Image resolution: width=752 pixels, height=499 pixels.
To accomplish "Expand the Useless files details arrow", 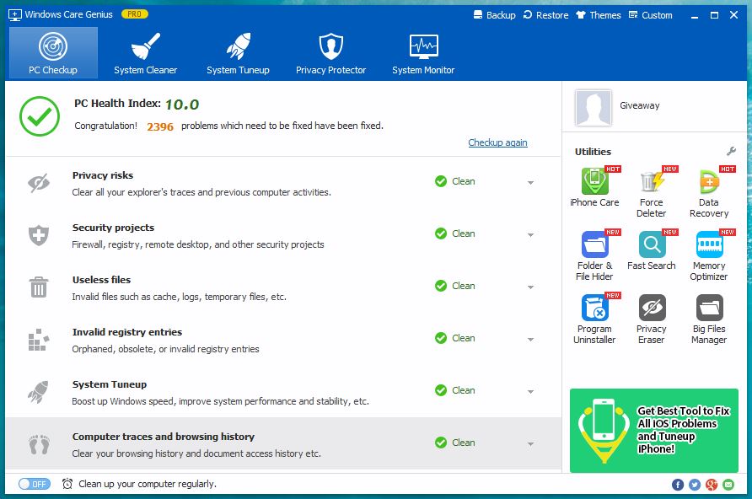I will [530, 287].
